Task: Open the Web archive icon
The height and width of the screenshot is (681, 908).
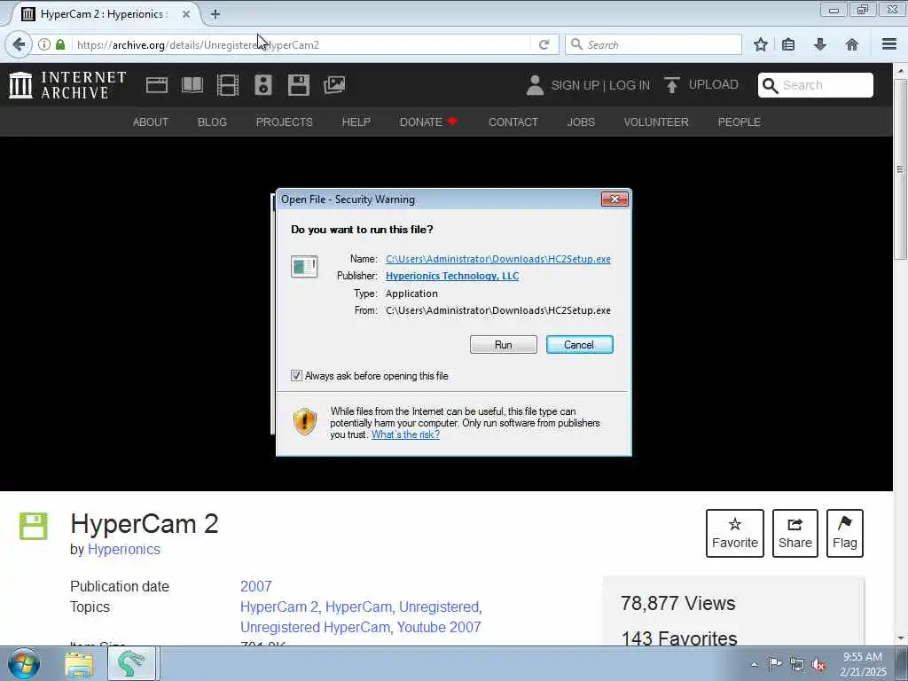Action: coord(156,85)
